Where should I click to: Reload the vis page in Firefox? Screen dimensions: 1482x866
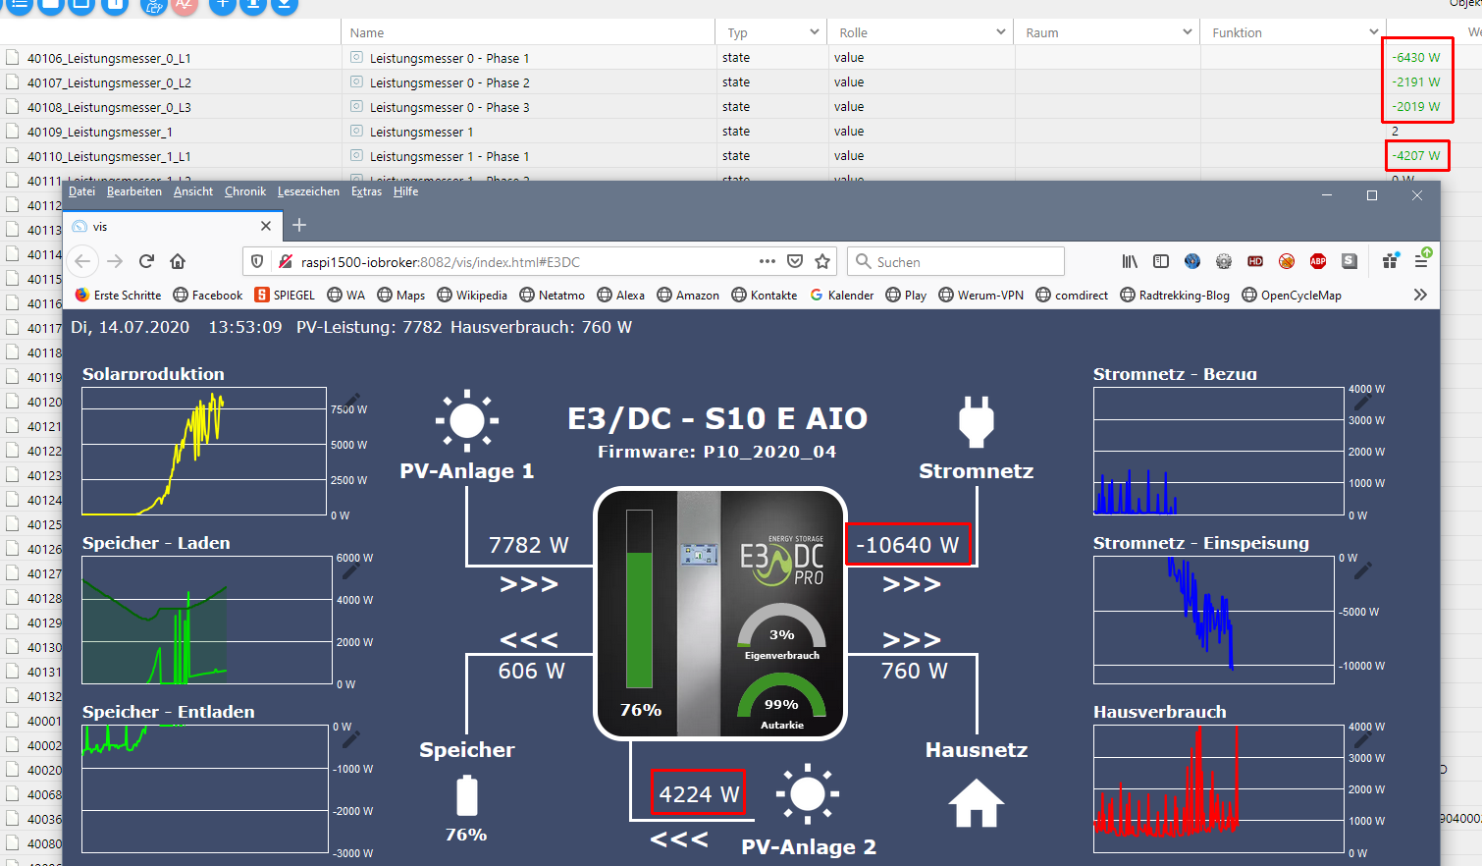point(146,261)
